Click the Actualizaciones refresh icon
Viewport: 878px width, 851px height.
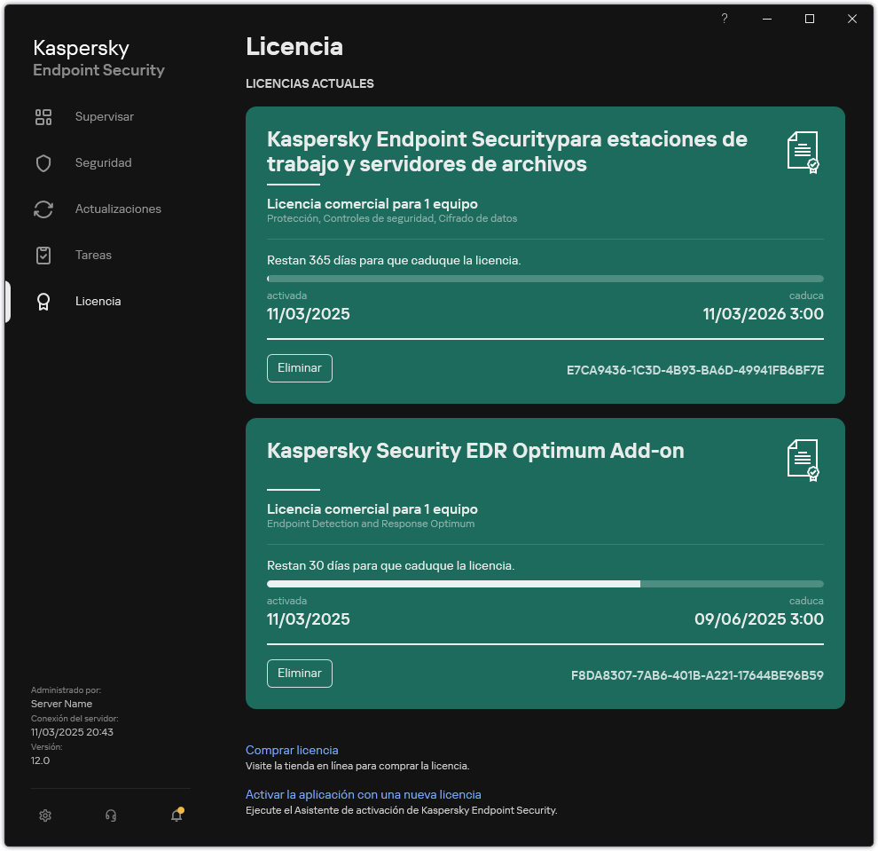[x=43, y=209]
